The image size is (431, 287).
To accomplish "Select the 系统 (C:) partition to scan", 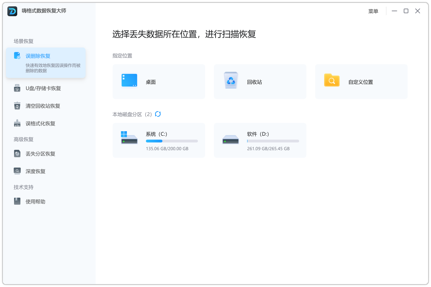I will [159, 140].
